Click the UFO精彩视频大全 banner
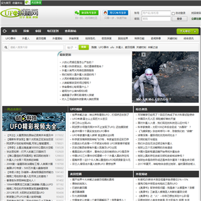This screenshot has width=201, height=201. point(34,122)
